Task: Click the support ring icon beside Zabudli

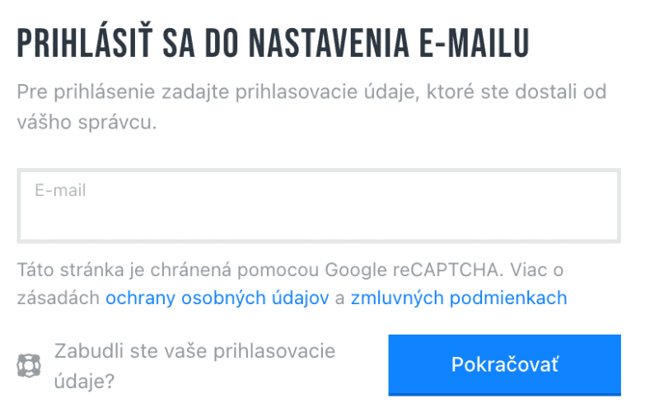Action: (29, 366)
